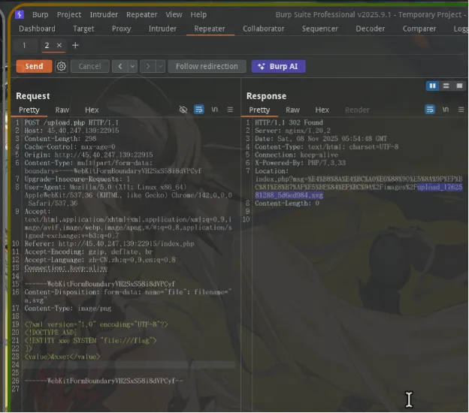
Task: Close Repeater tab 2
Action: point(59,45)
